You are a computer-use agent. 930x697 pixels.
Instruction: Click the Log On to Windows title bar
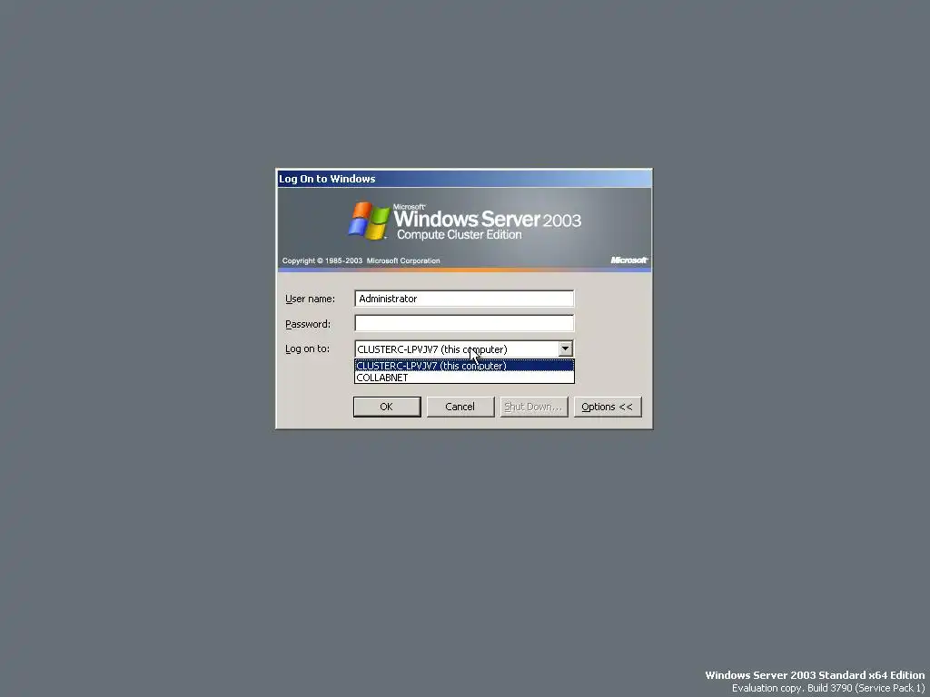coord(464,179)
